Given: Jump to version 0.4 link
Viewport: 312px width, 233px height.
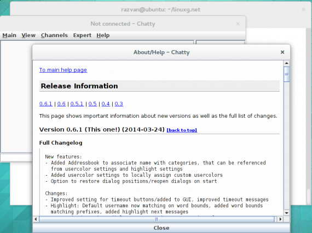Looking at the screenshot, I should tap(106, 104).
